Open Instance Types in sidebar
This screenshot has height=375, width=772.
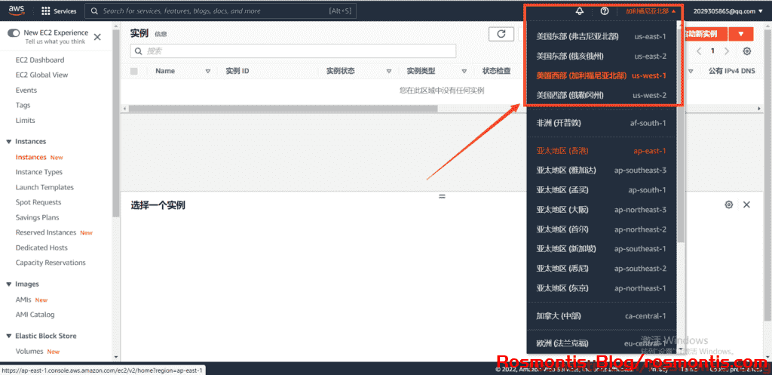(x=39, y=172)
